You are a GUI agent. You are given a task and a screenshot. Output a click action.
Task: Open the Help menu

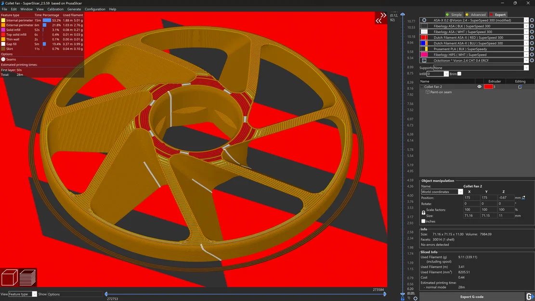tap(113, 9)
